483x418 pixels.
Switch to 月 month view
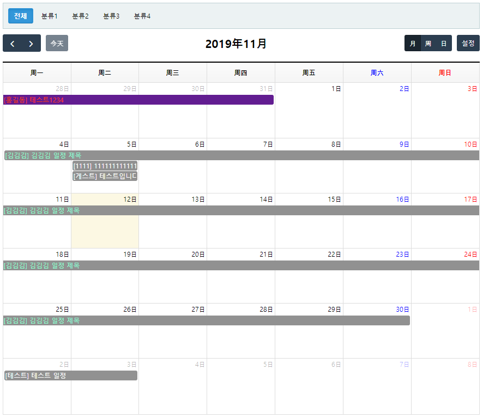[413, 44]
